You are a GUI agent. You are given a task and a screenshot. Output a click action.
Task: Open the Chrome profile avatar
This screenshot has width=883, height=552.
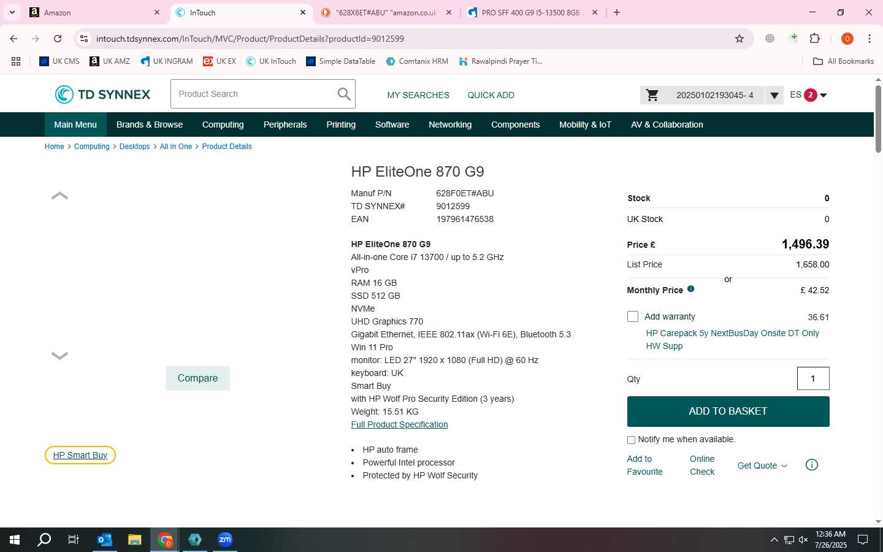(847, 39)
